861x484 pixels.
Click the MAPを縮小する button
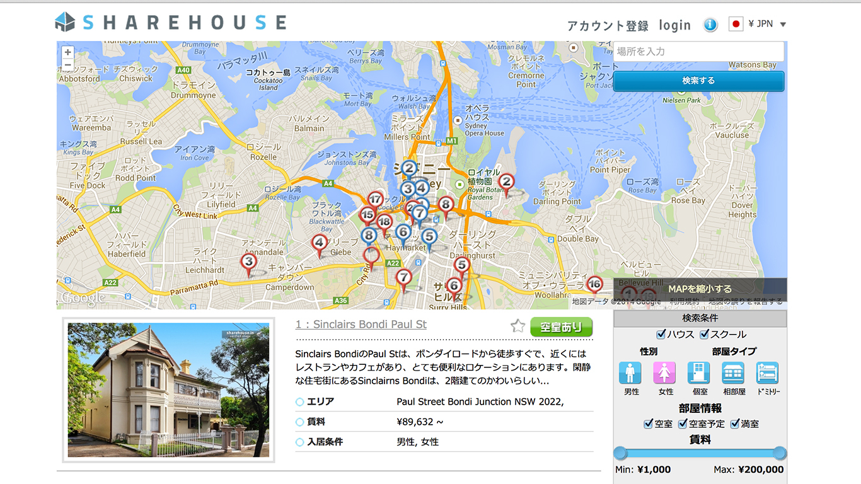point(700,289)
